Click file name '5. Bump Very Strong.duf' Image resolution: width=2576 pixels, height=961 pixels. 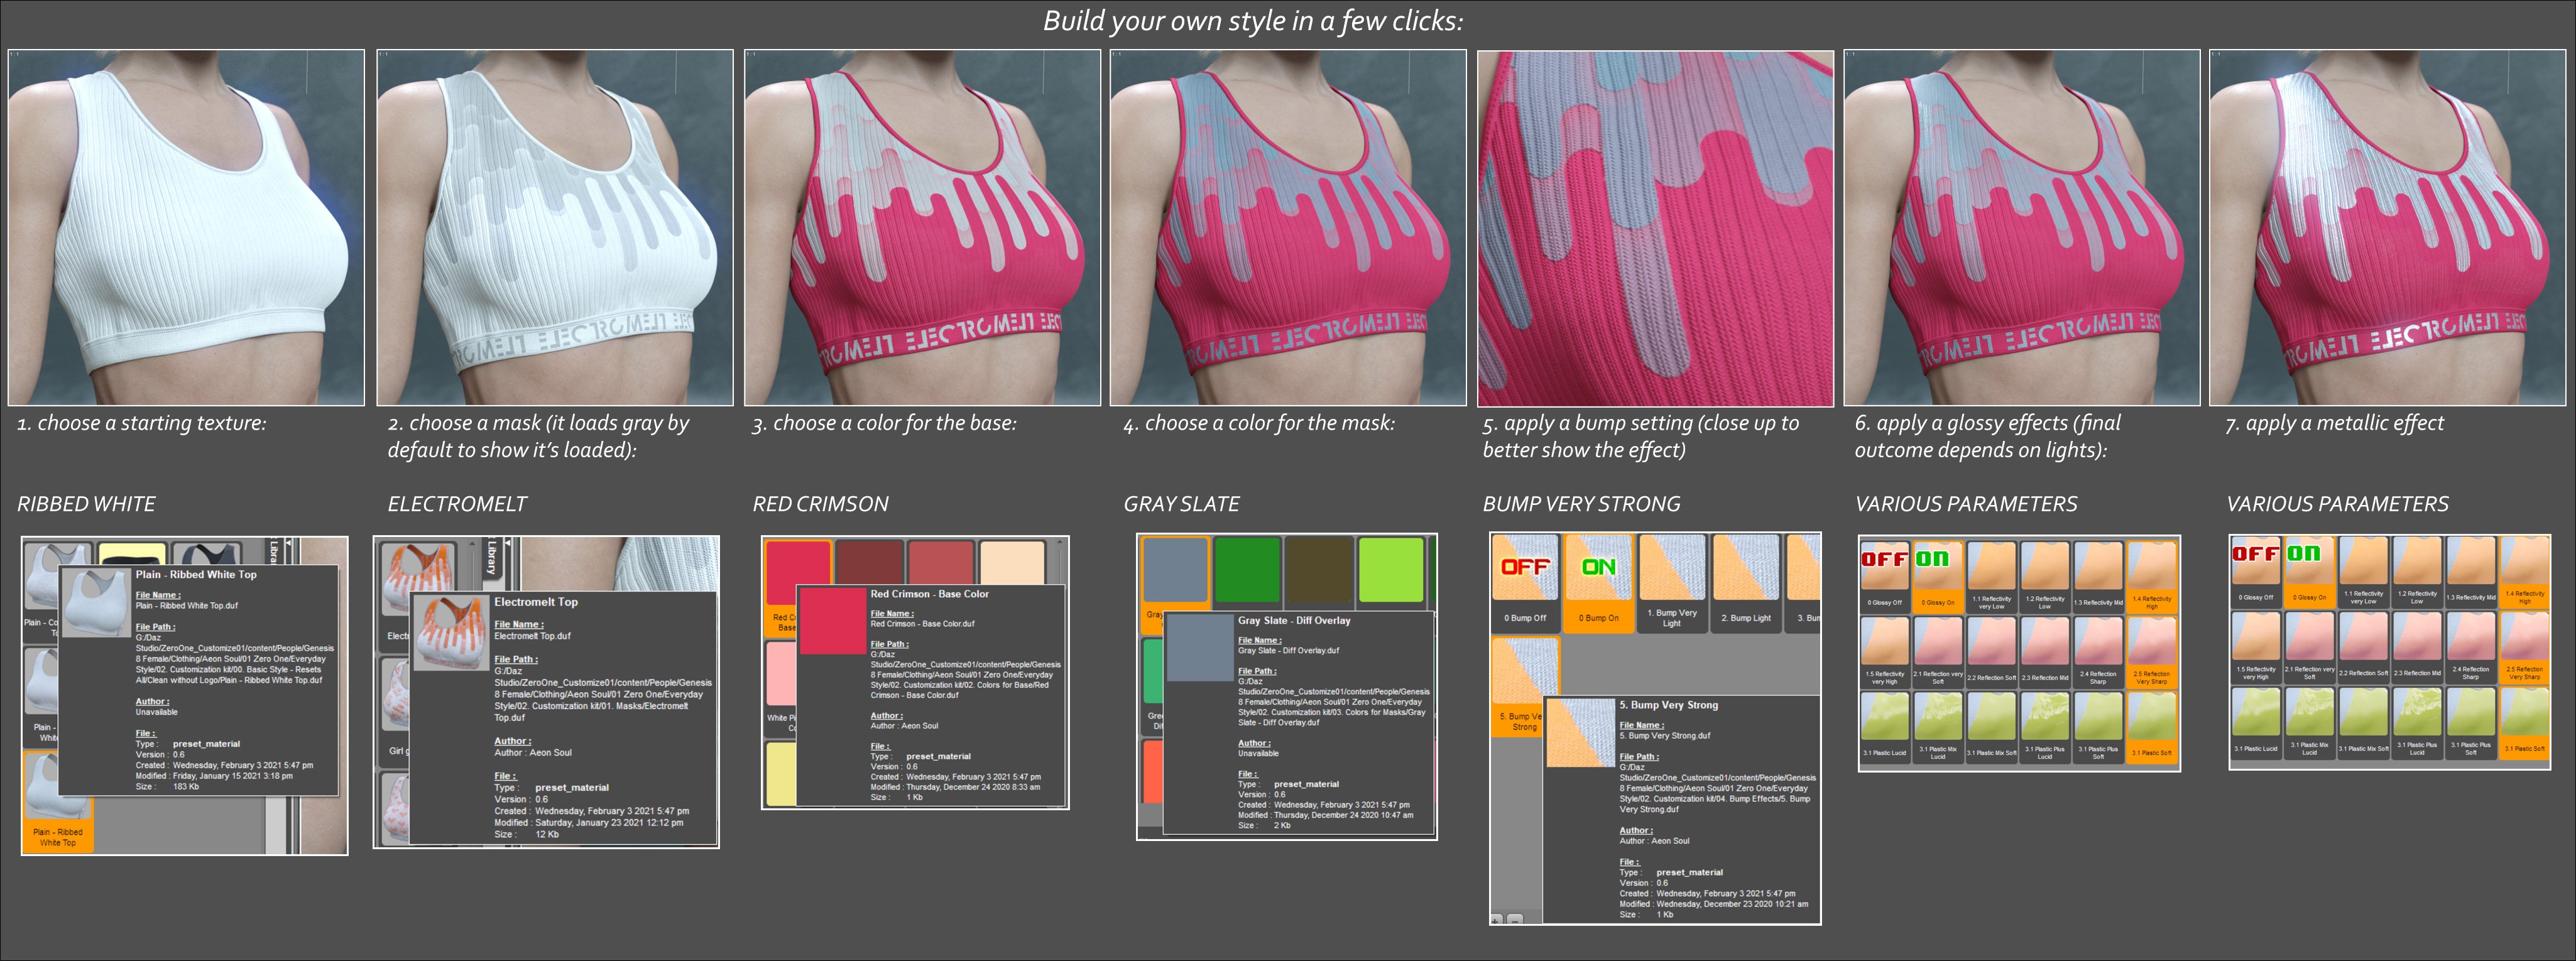1665,736
